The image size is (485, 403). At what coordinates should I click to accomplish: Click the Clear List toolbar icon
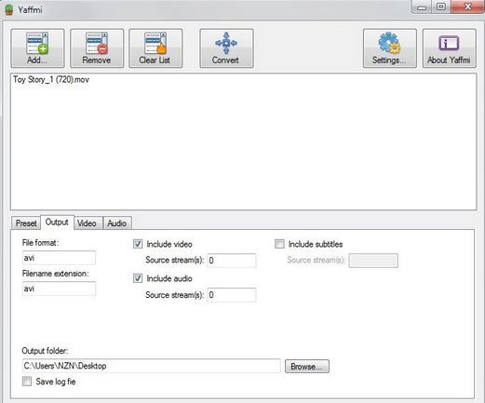[x=155, y=43]
